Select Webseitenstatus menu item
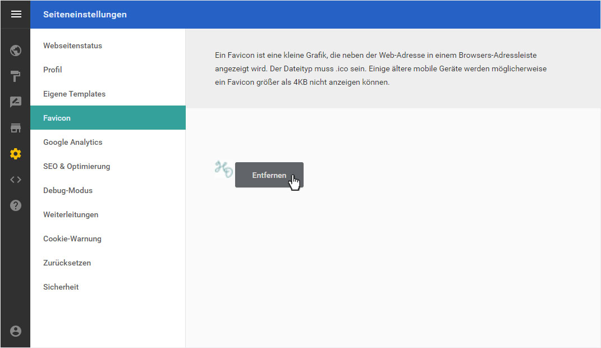Viewport: 601px width, 348px height. (x=108, y=45)
